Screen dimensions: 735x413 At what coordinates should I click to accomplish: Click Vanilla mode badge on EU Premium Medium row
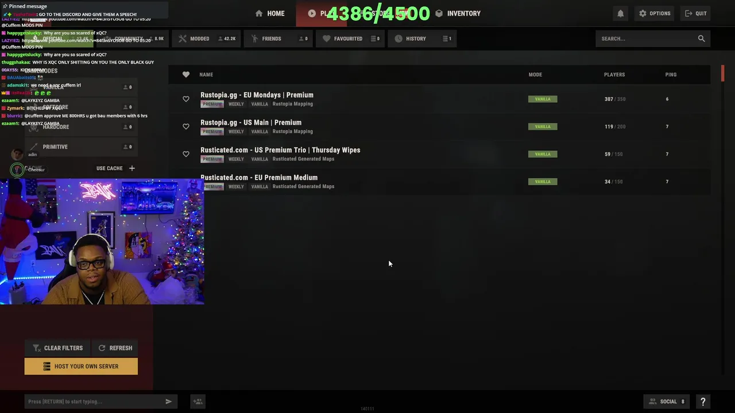(543, 182)
